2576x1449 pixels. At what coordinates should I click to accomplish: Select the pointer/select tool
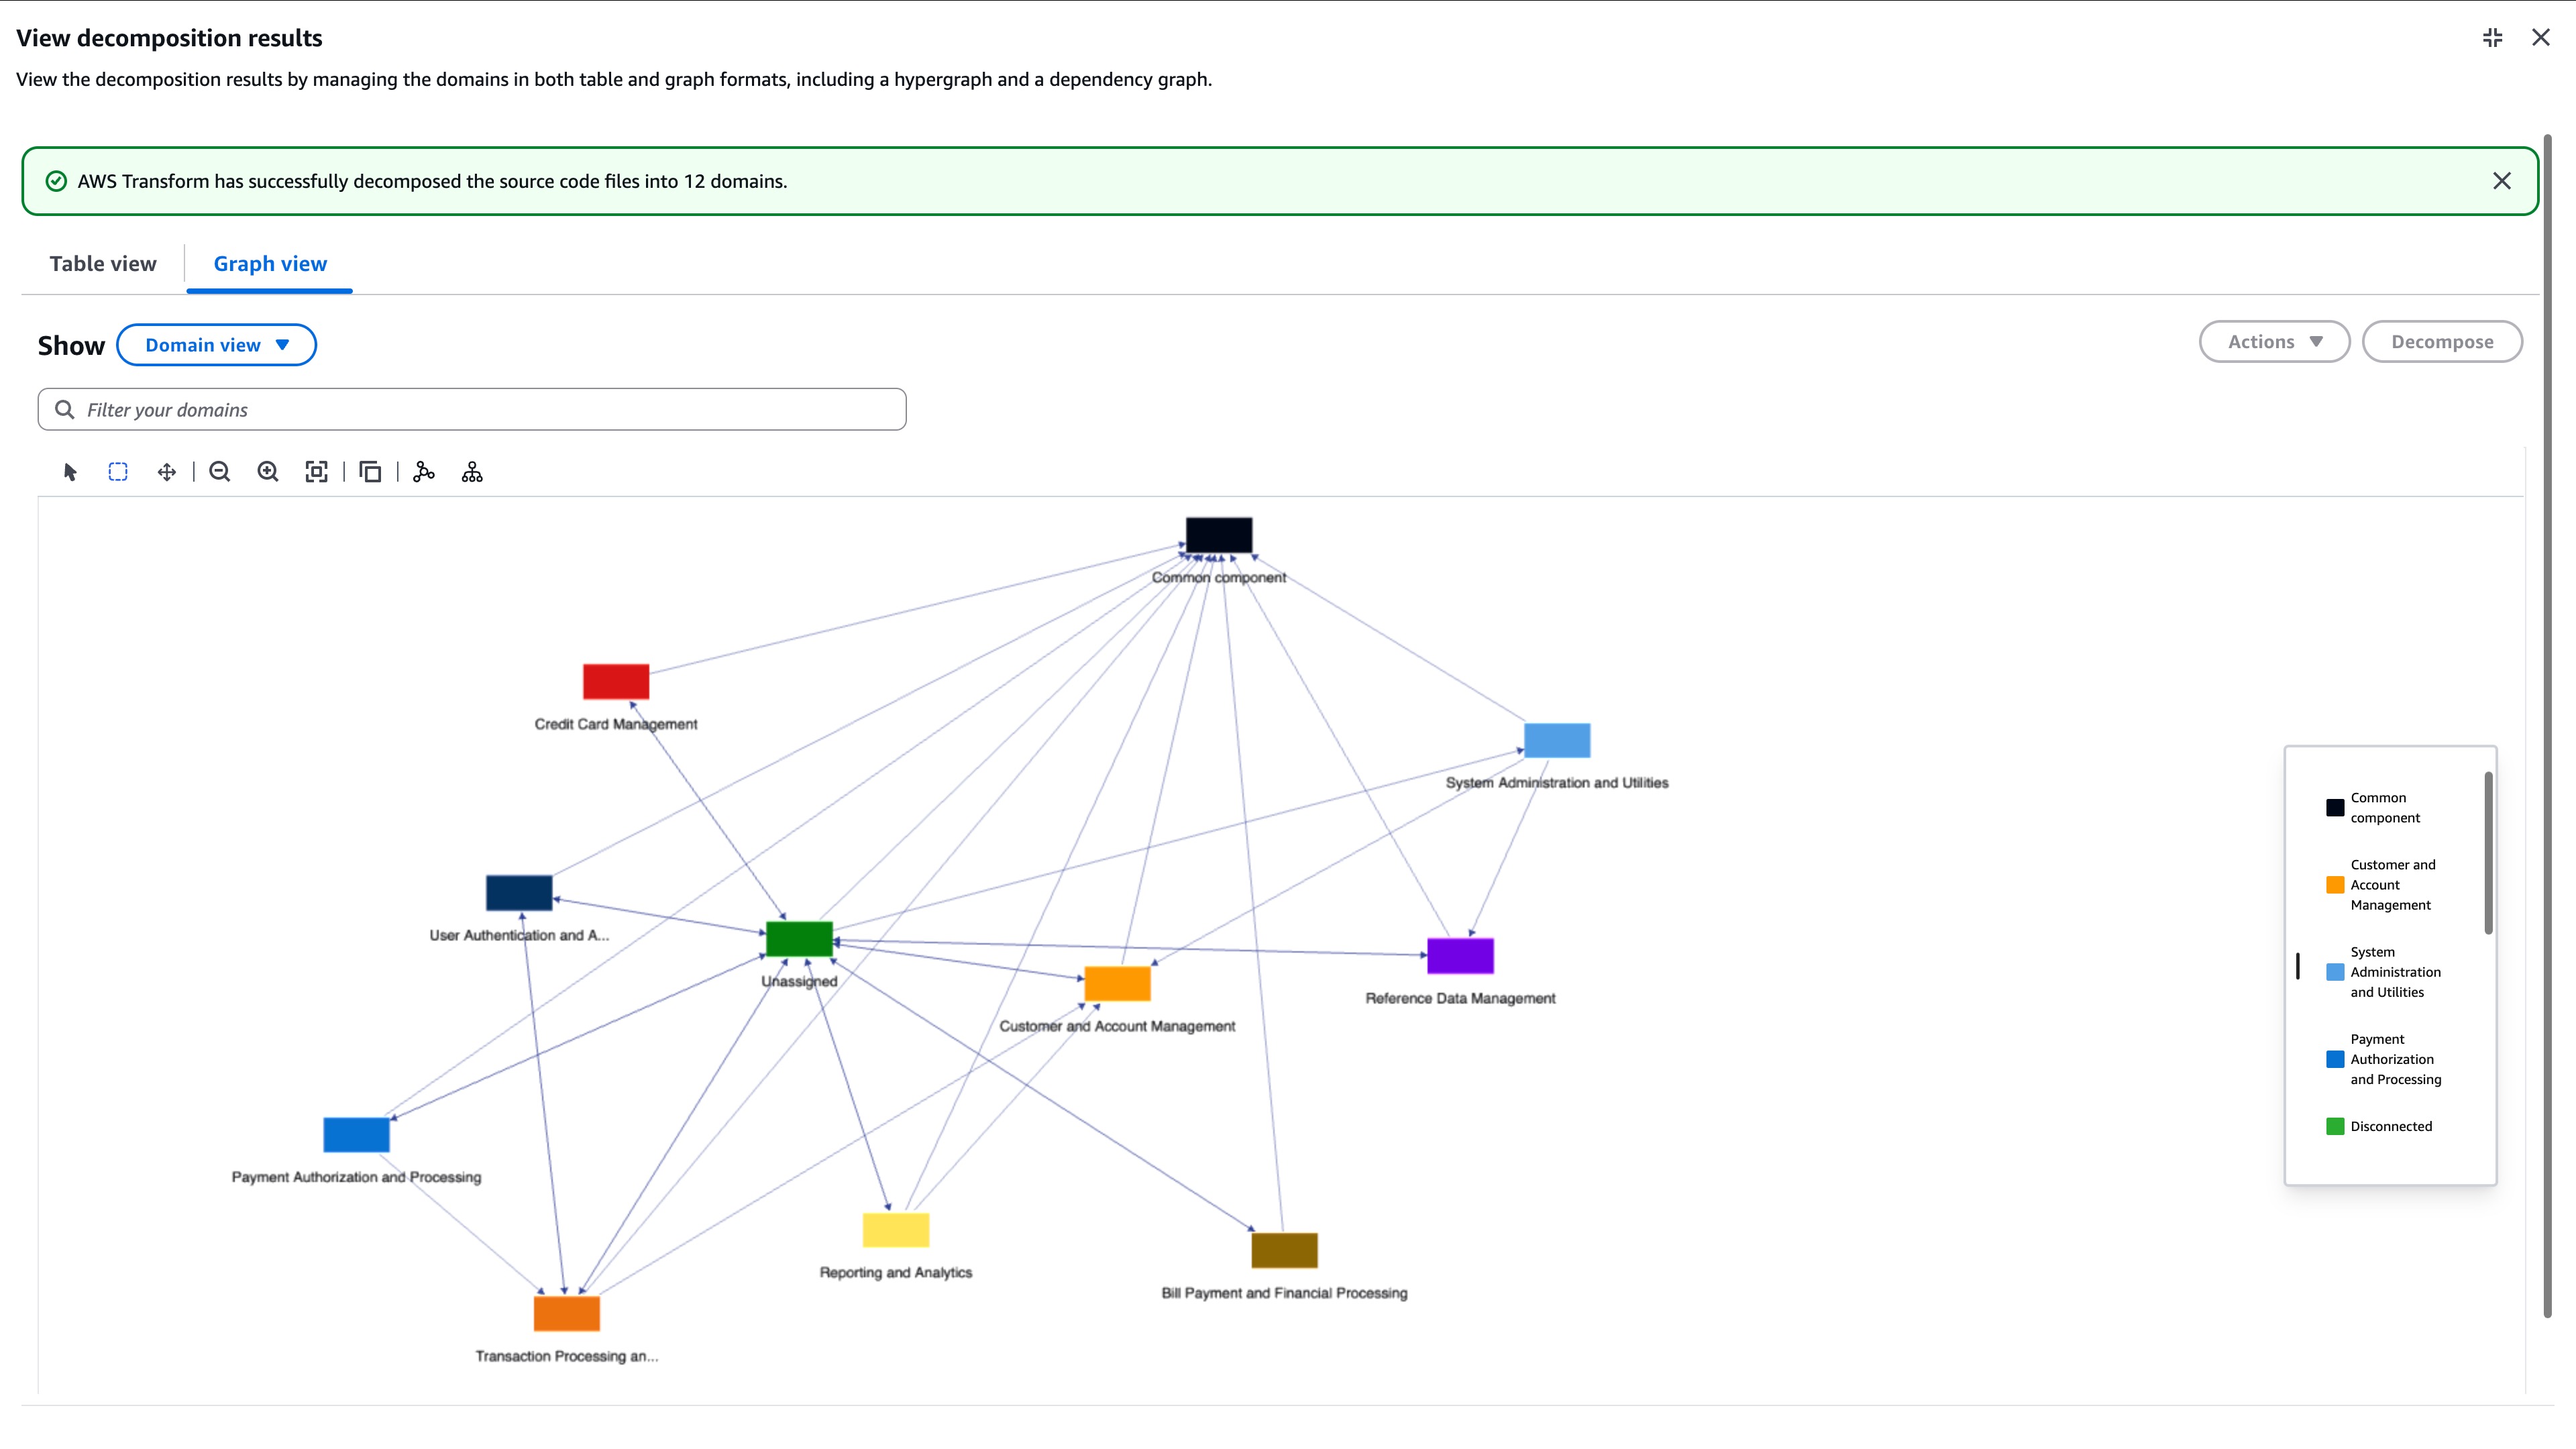tap(69, 471)
